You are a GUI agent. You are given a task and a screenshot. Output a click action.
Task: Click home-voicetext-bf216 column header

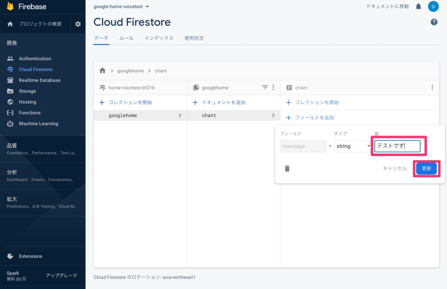[131, 88]
